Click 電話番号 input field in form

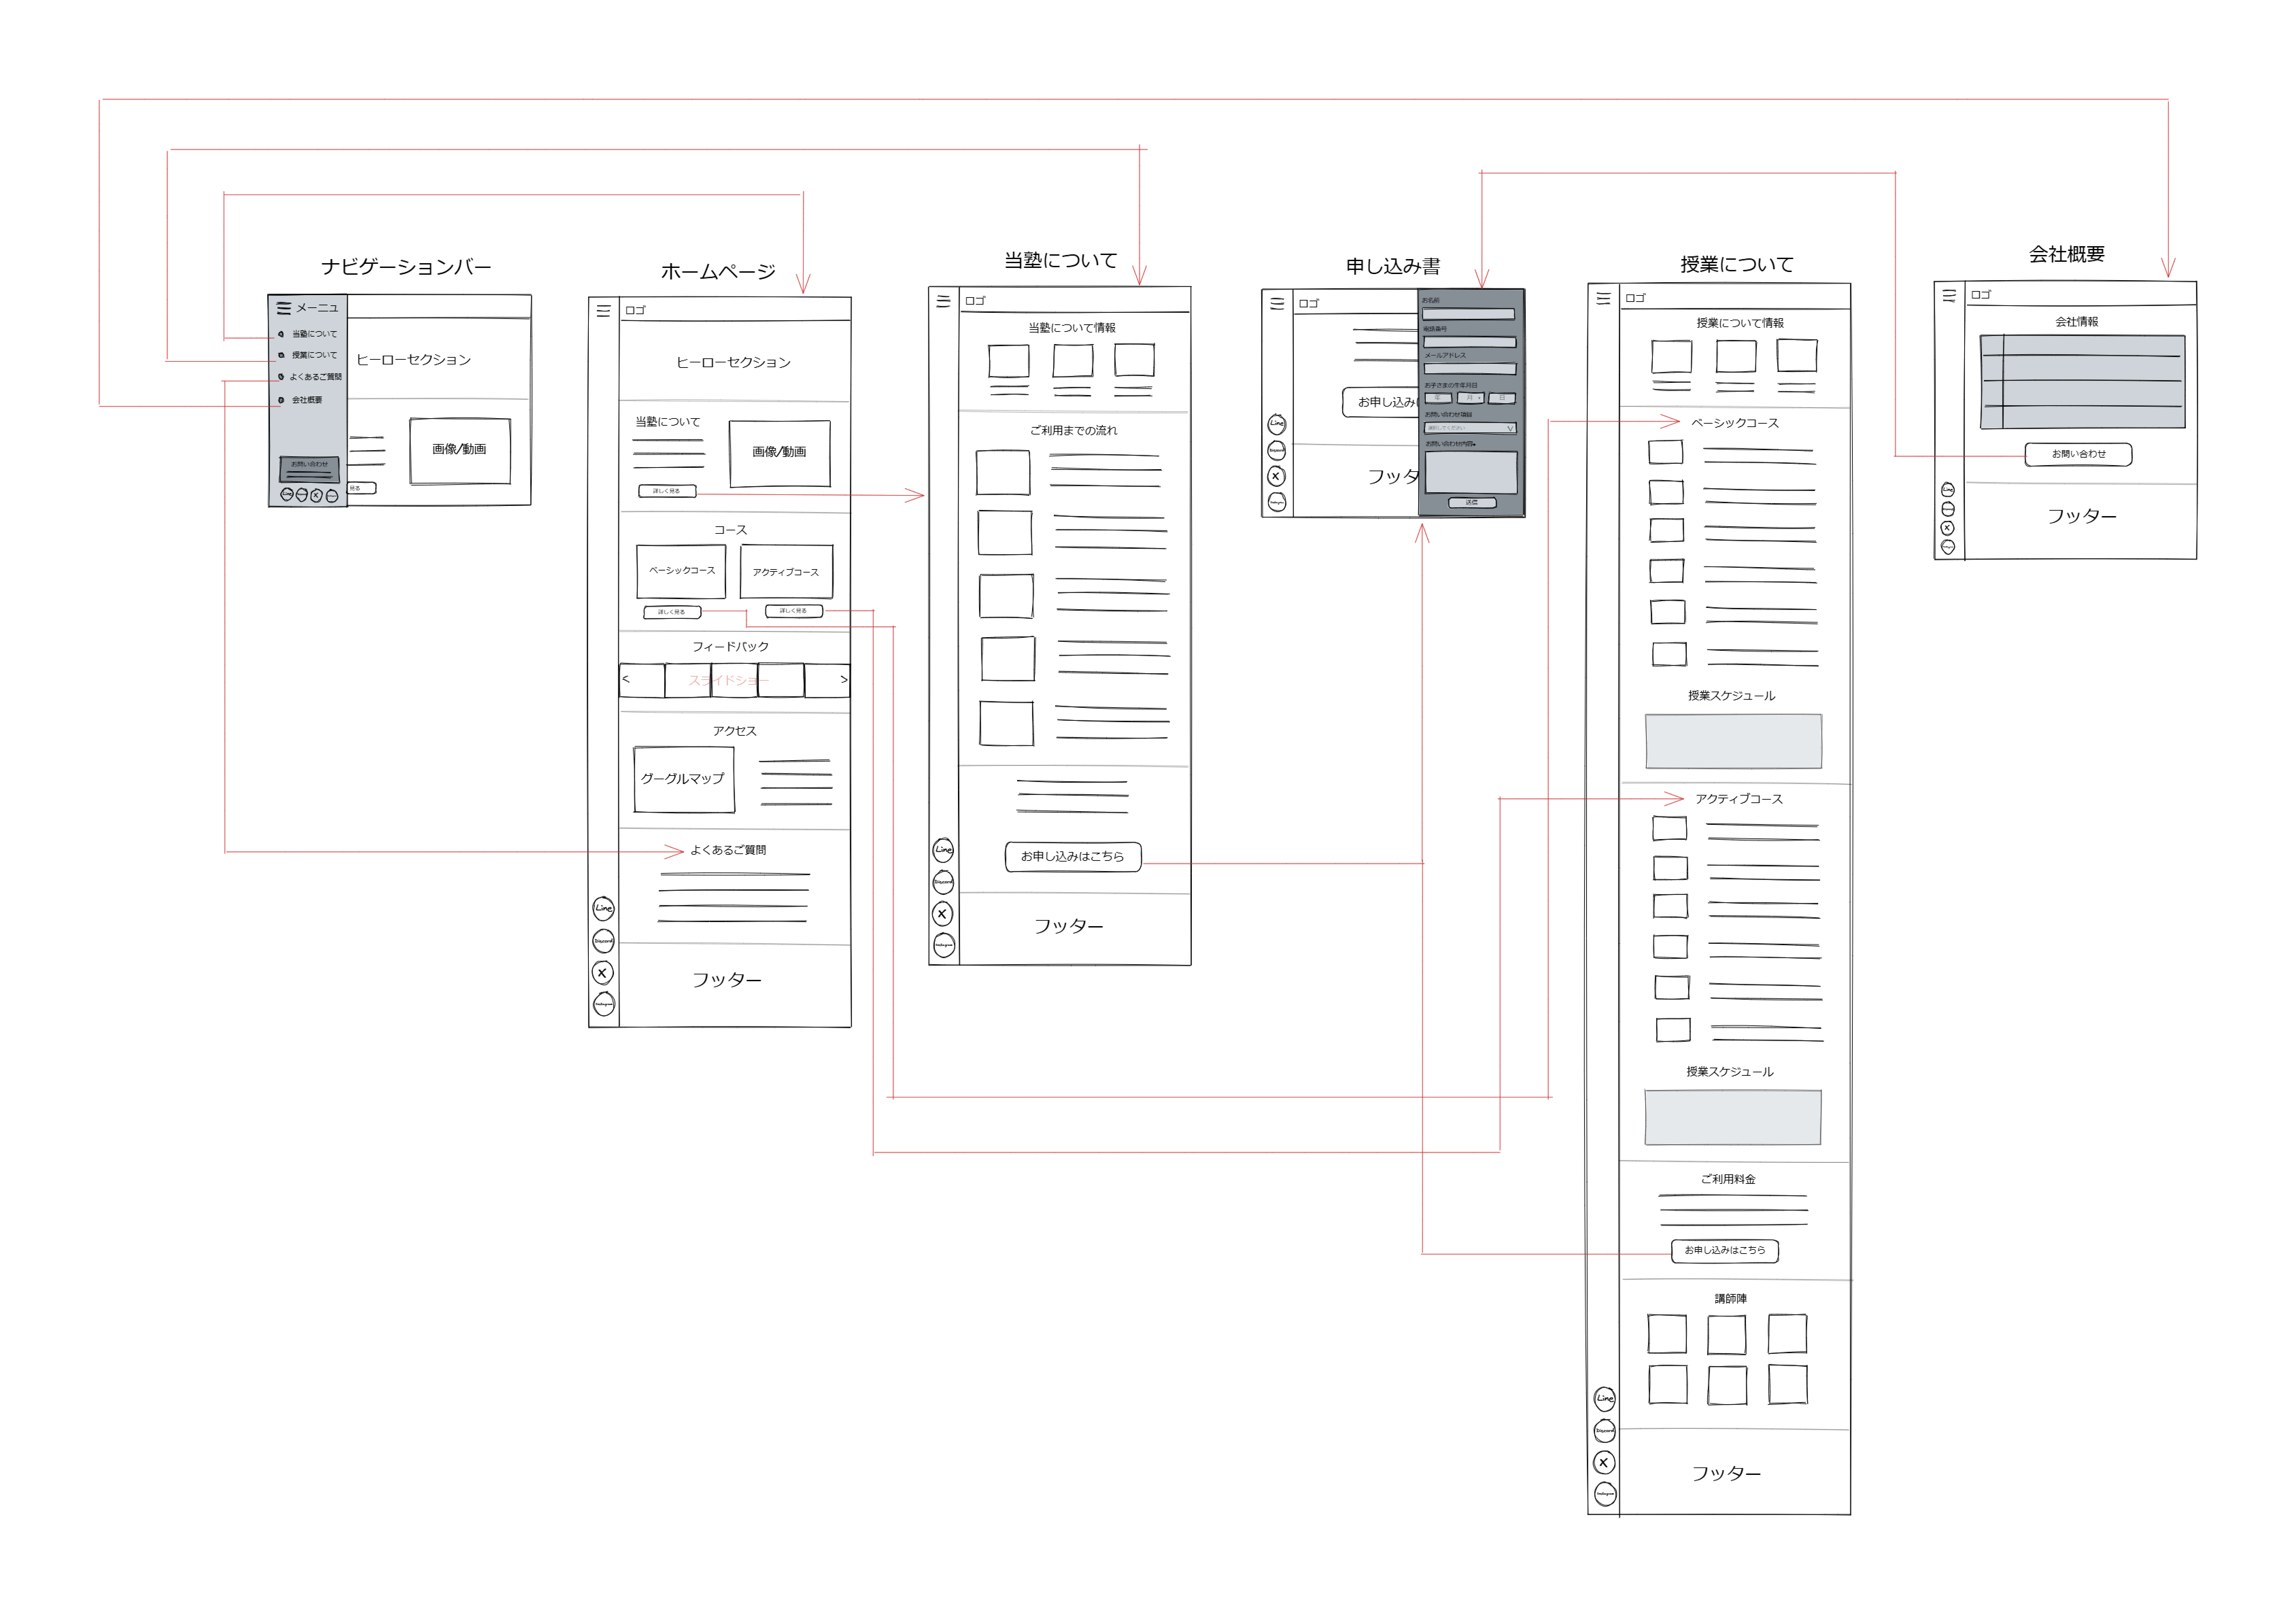click(1470, 342)
